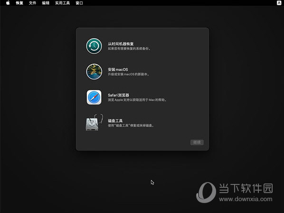The width and height of the screenshot is (284, 213).
Task: Select the 从时间机器恢复 title text
Action: (x=121, y=44)
